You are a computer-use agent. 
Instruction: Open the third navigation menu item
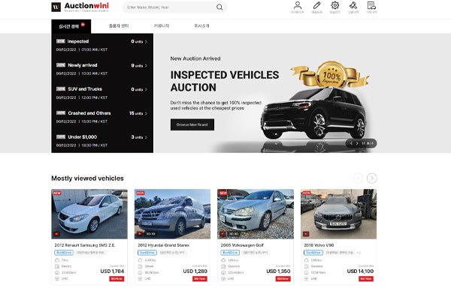coord(162,25)
